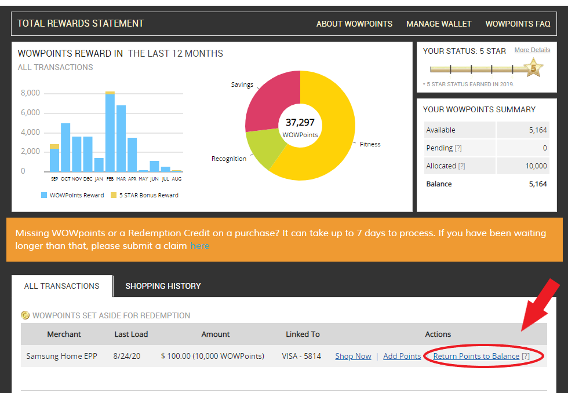Open the About WOWPoints menu item

[354, 24]
